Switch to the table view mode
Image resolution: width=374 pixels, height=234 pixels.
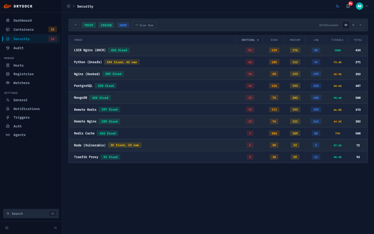click(x=346, y=25)
